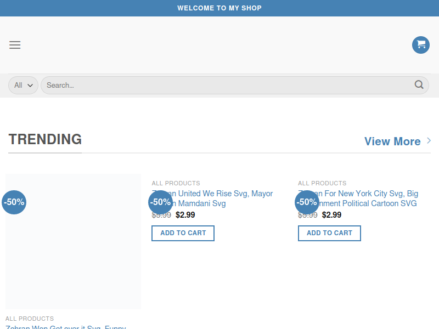
Task: Click All Products label above New York City product
Action: 322,183
